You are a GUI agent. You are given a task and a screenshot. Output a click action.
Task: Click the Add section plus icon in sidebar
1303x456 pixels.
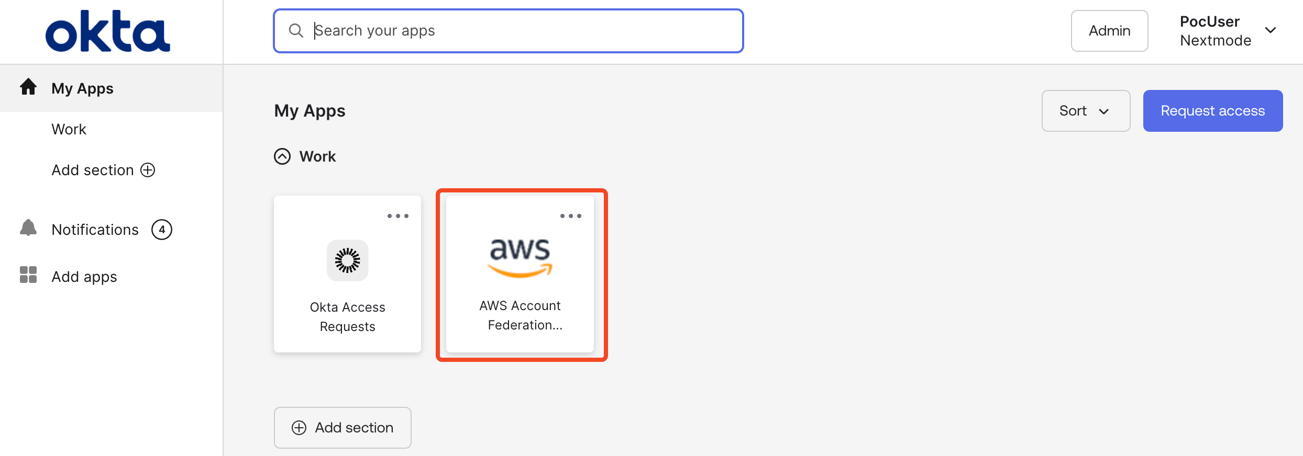click(148, 169)
